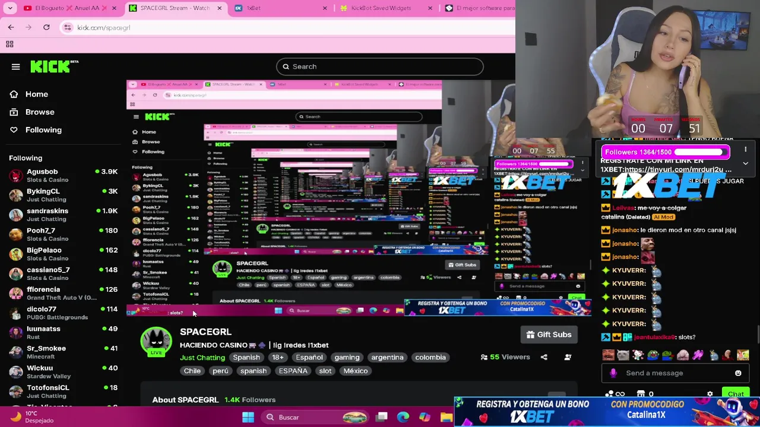The image size is (760, 427).
Task: Open the Kick hamburger menu
Action: (x=16, y=66)
